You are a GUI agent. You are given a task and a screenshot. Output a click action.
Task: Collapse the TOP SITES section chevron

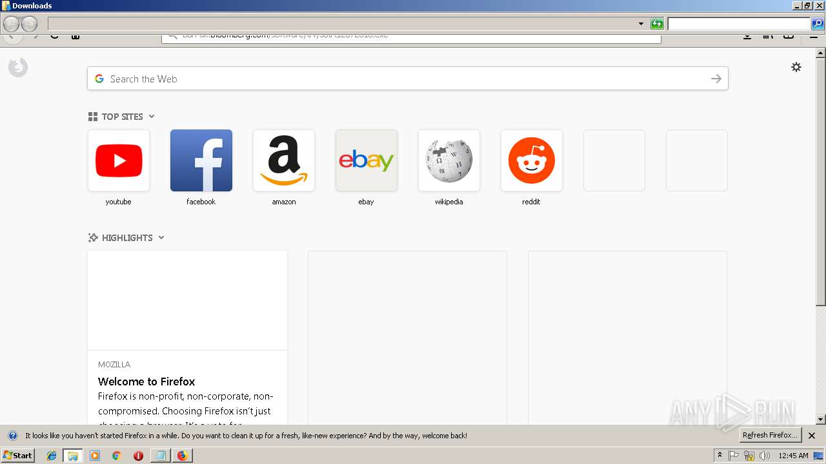pyautogui.click(x=152, y=117)
